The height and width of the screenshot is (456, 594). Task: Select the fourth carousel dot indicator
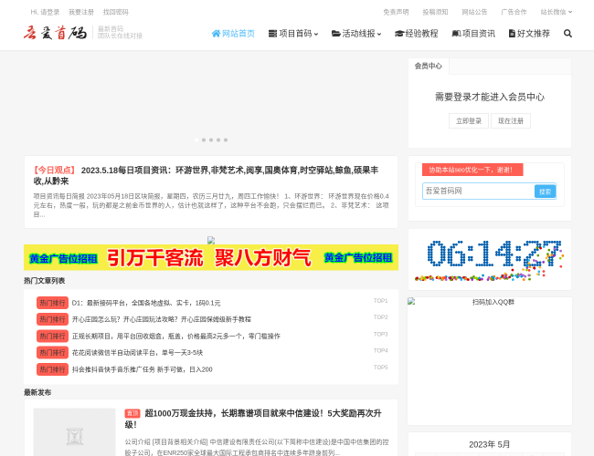[x=218, y=140]
